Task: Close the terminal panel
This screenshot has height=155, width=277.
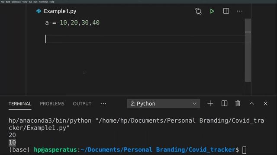Action: point(265,104)
